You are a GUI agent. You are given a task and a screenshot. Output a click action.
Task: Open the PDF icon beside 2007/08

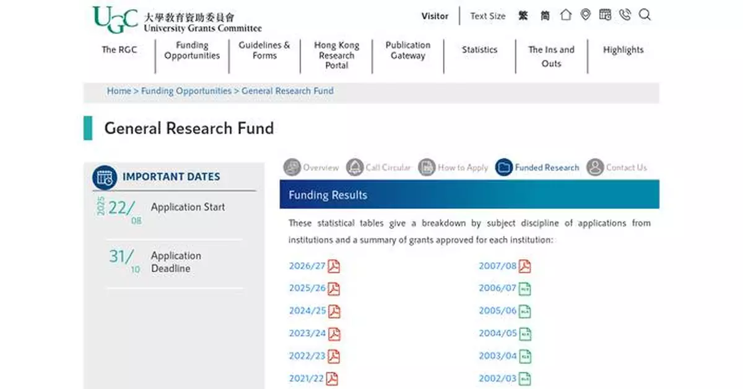pos(524,267)
